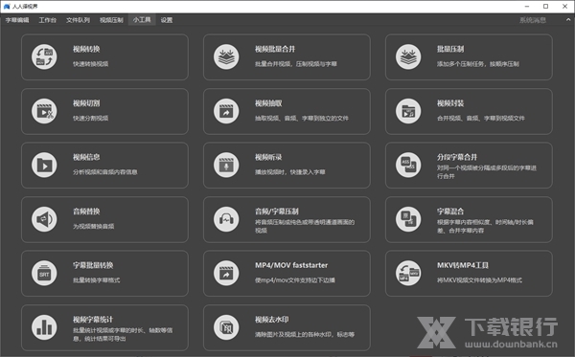The height and width of the screenshot is (357, 575).
Task: Click the 视频信息 folder play icon
Action: click(x=44, y=166)
